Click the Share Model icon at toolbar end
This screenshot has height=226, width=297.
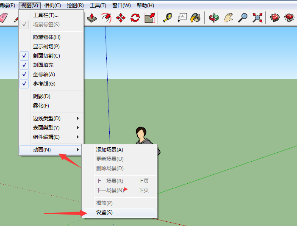289,18
